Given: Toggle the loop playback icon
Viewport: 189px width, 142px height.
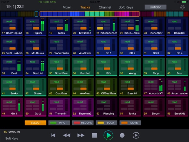Looking at the screenshot, I should point(136,135).
